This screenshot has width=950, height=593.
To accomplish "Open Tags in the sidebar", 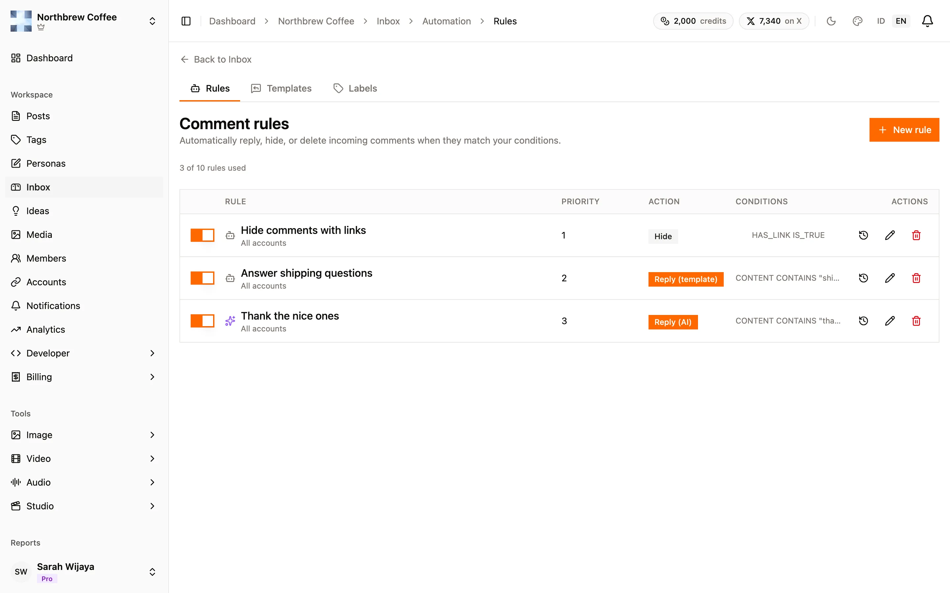I will 84,140.
